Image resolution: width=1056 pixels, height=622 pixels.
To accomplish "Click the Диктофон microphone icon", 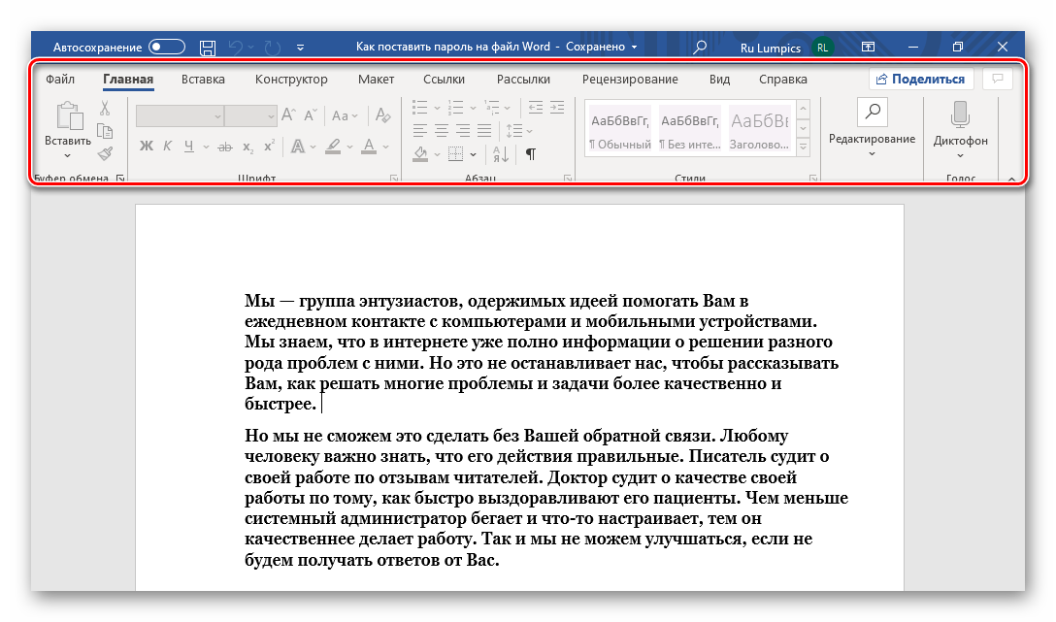I will coord(960,115).
